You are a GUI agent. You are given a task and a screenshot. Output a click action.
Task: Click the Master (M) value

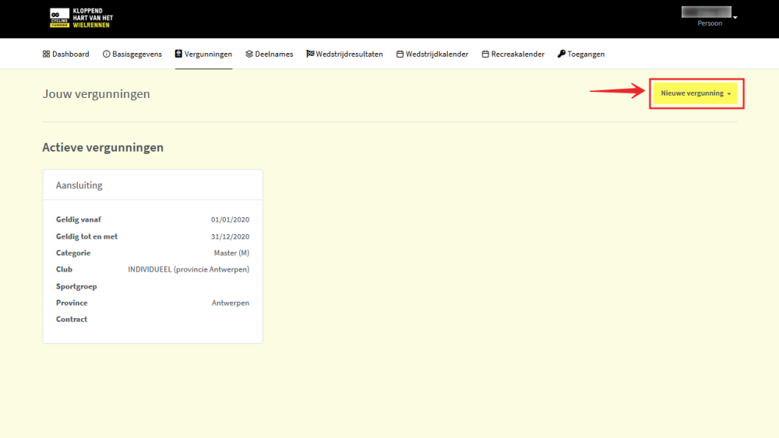231,253
